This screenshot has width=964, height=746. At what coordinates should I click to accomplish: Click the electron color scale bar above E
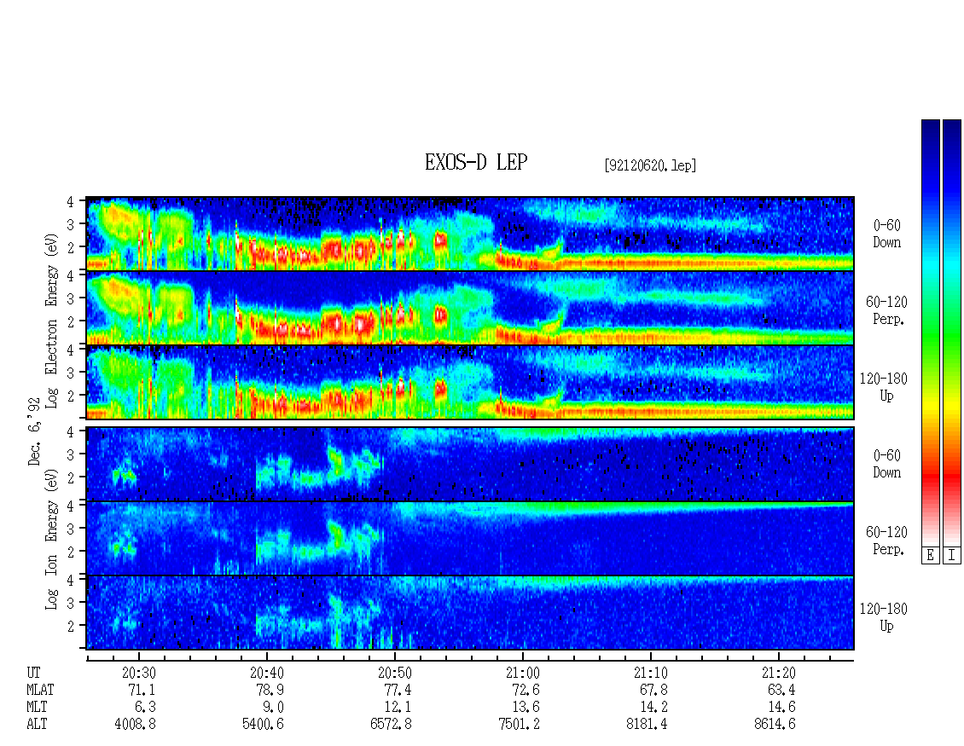pos(930,333)
